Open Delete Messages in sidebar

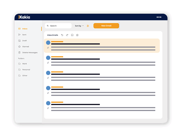tap(30, 53)
